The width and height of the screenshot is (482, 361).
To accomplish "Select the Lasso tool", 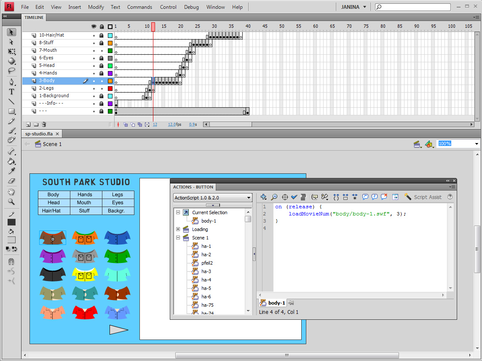I will point(11,70).
